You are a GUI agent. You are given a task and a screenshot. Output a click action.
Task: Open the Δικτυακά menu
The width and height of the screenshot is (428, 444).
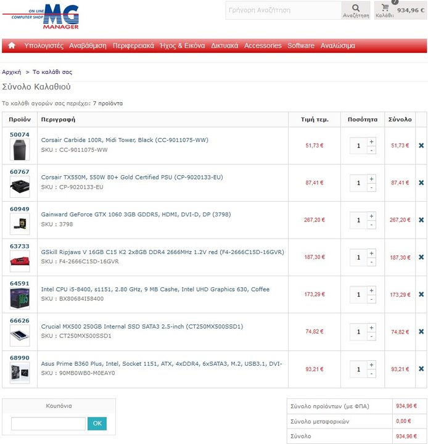[x=224, y=46]
